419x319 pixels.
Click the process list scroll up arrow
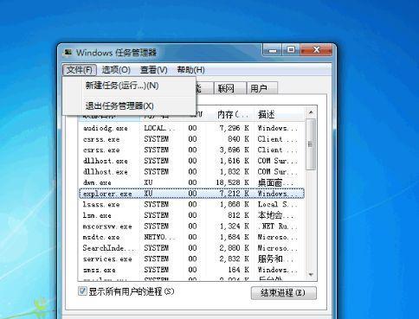tap(311, 112)
